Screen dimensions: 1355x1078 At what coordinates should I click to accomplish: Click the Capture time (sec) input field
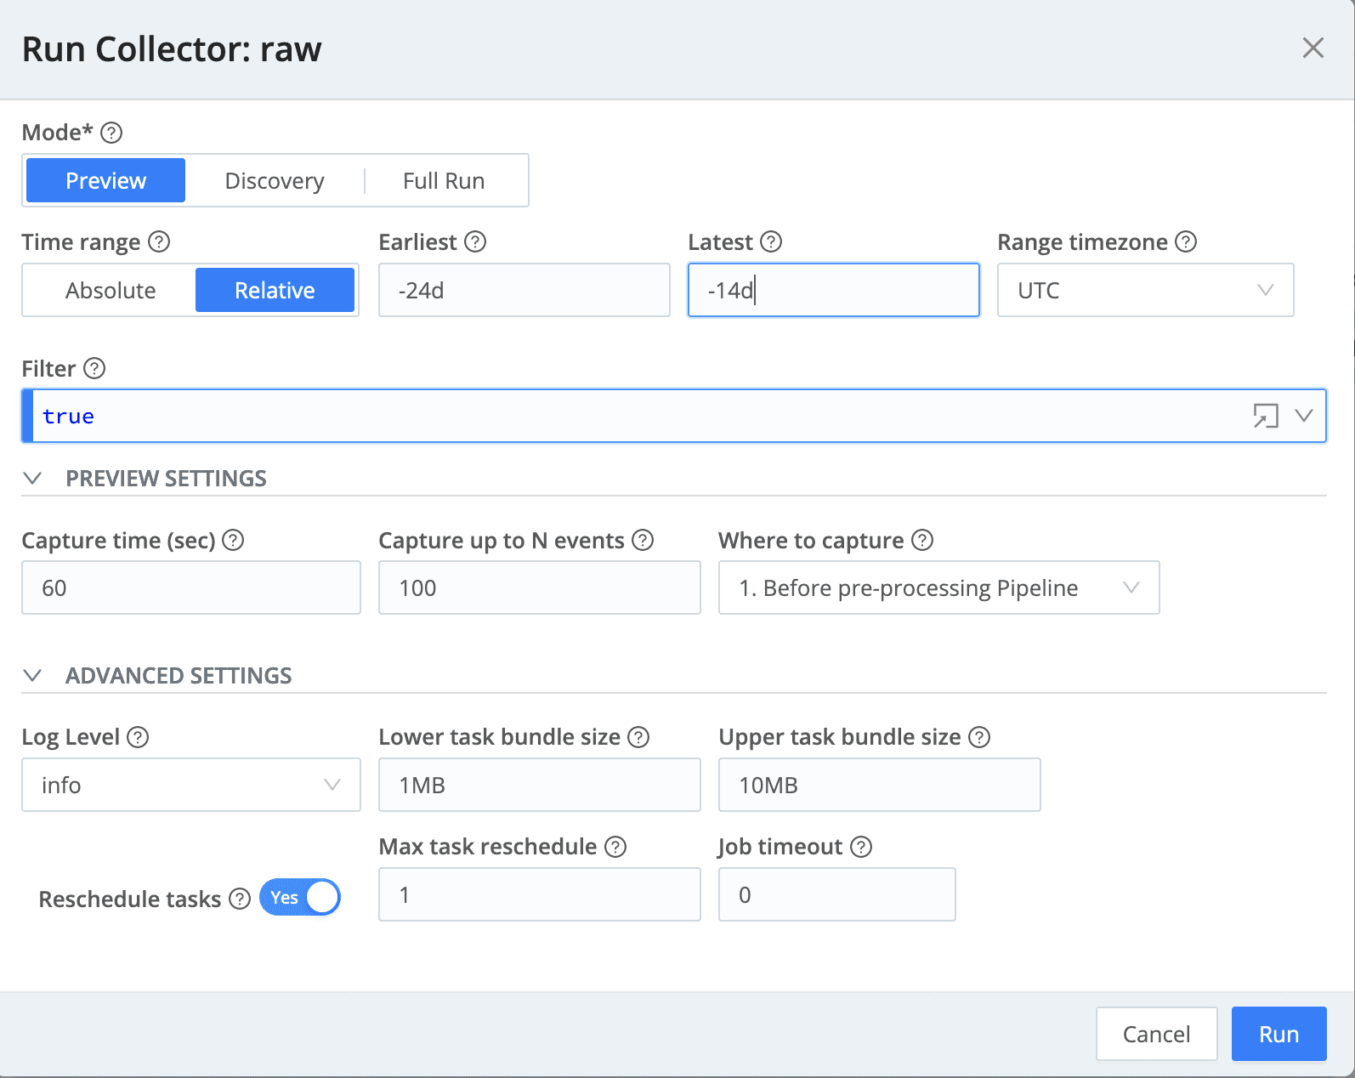pos(191,588)
